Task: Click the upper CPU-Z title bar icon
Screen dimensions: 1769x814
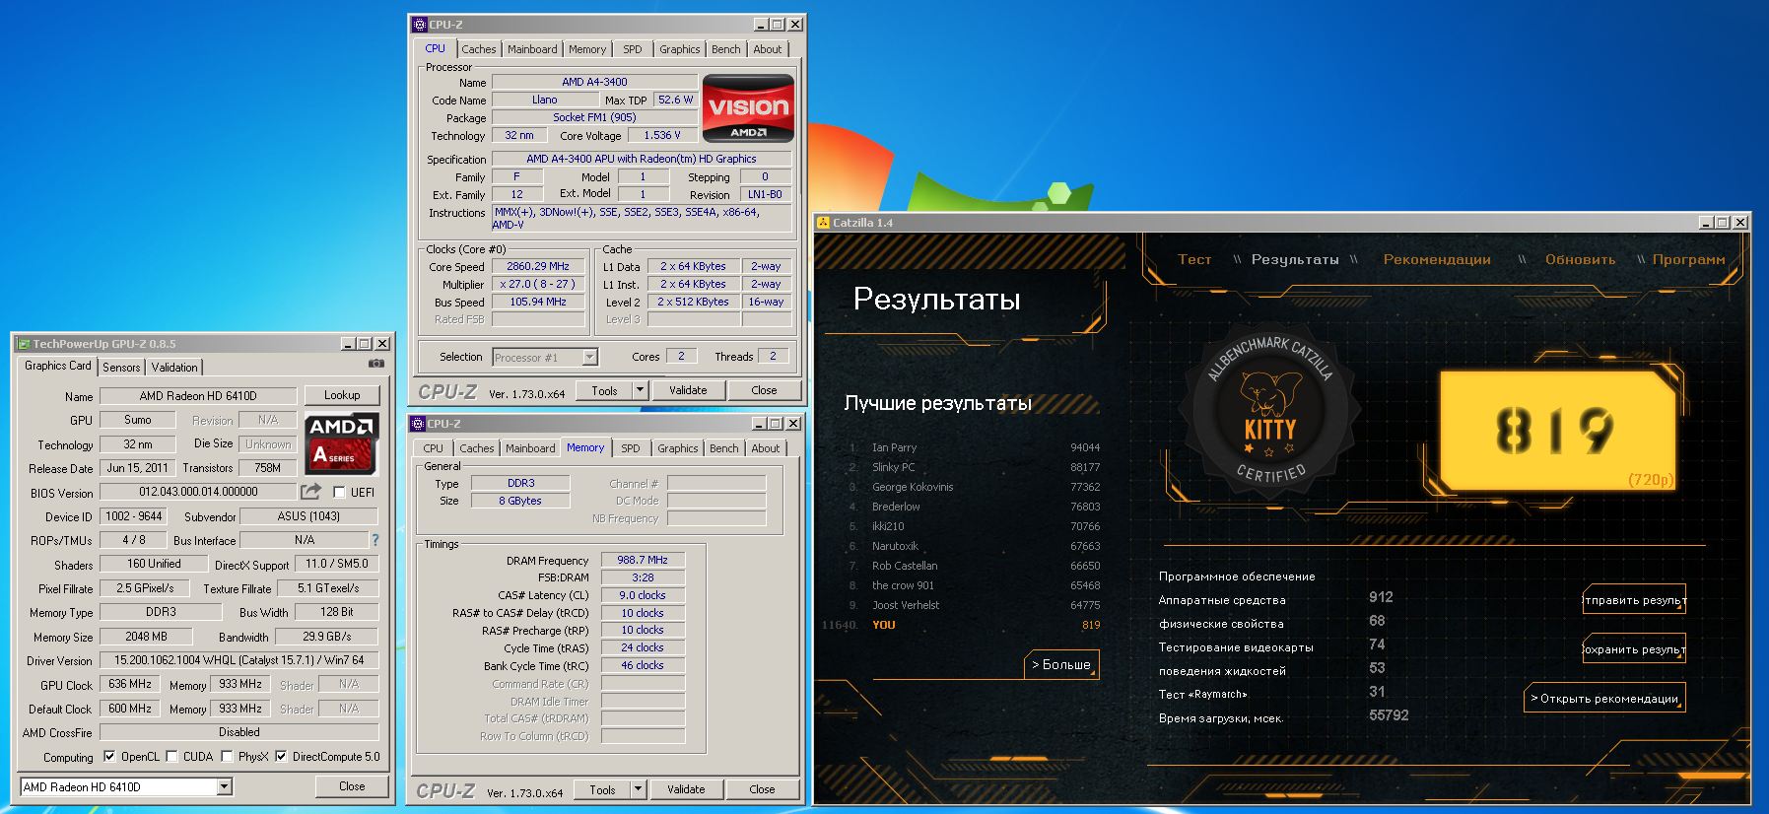Action: click(x=420, y=25)
